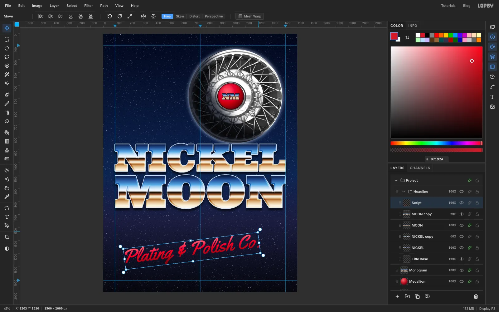This screenshot has height=312, width=499.
Task: Click the Mesh Warp button
Action: 250,16
